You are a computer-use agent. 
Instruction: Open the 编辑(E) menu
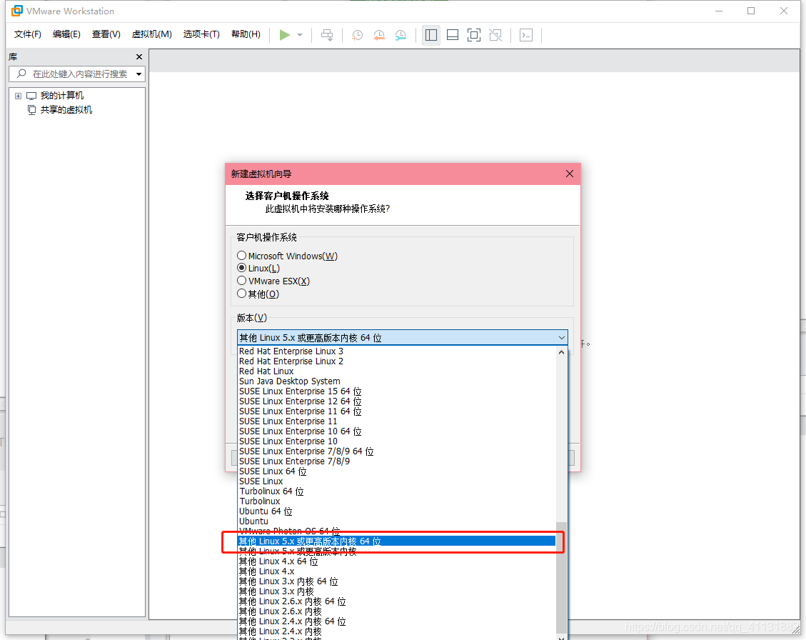[66, 34]
